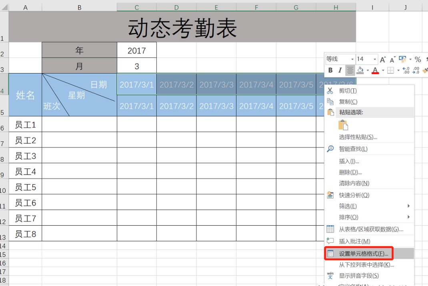Toggle center alignment in the mini toolbar
Image resolution: width=428 pixels, height=286 pixels.
click(350, 70)
